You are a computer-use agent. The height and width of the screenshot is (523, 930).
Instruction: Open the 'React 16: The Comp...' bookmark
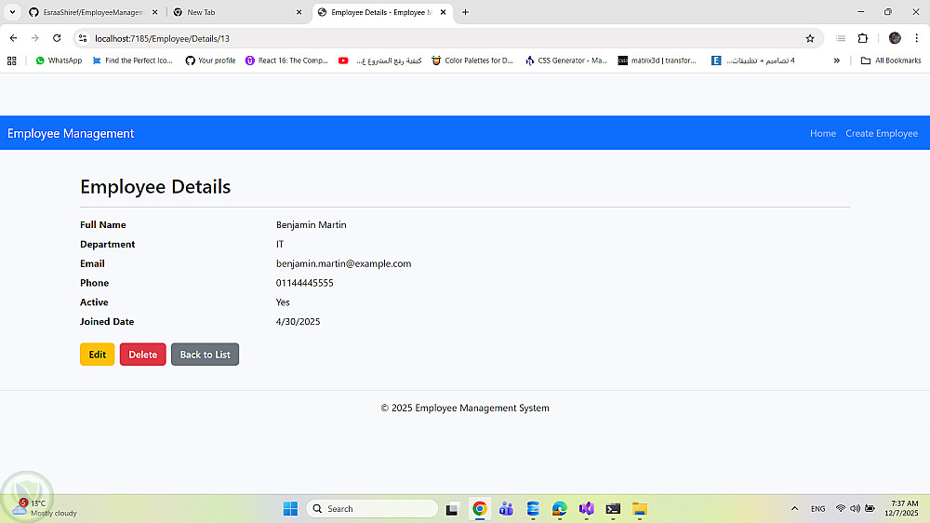coord(287,60)
